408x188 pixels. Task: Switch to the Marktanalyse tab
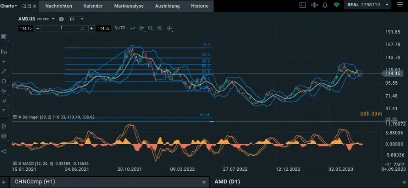(128, 6)
